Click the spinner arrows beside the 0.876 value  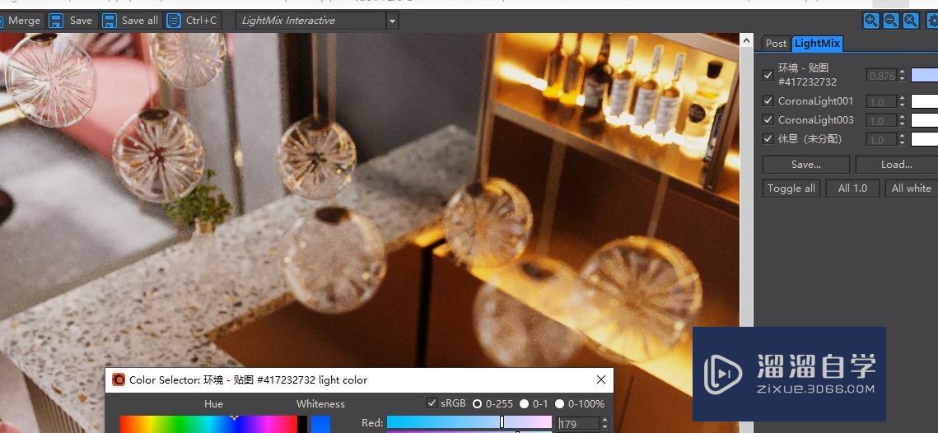902,76
